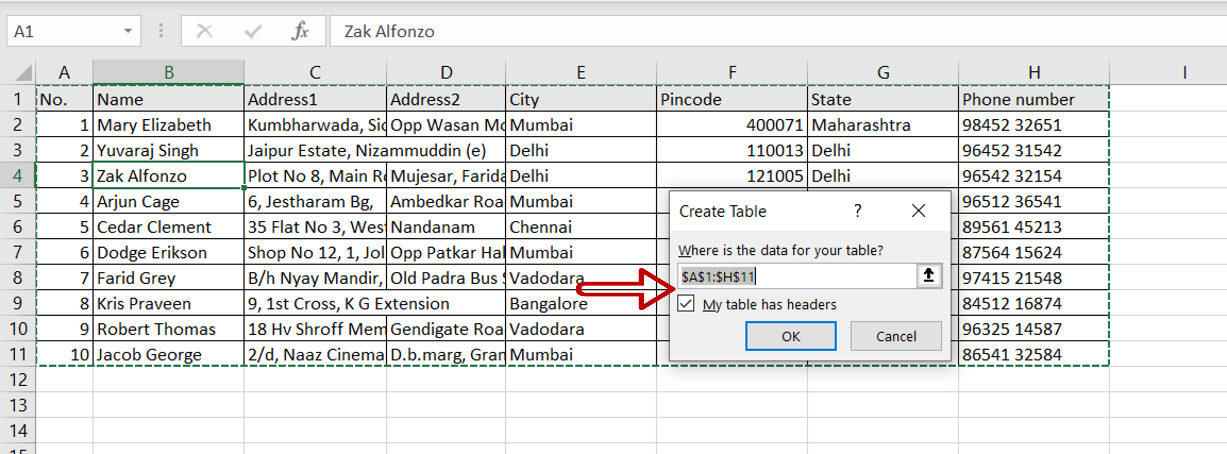Screen dimensions: 1227x454
Task: Click the table range field showing $A$1:$H$11
Action: (786, 276)
